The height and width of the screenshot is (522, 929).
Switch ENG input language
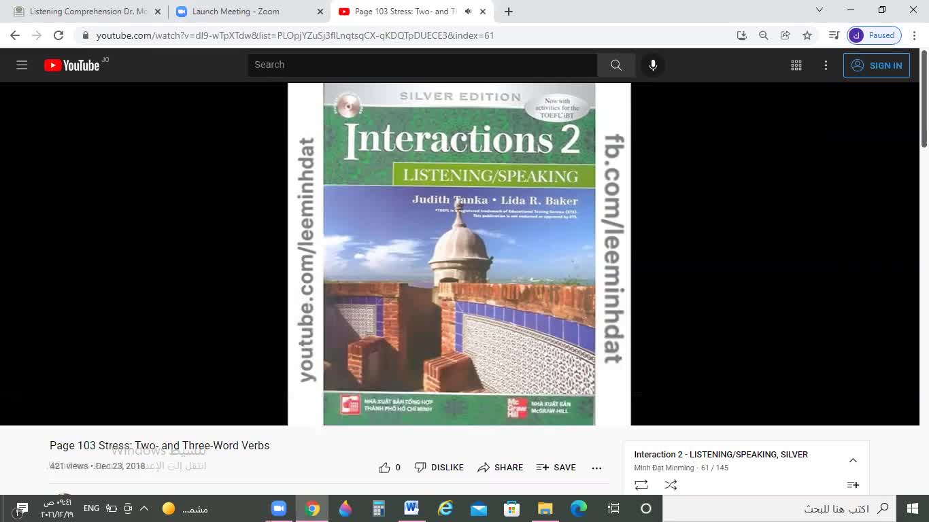click(x=91, y=508)
